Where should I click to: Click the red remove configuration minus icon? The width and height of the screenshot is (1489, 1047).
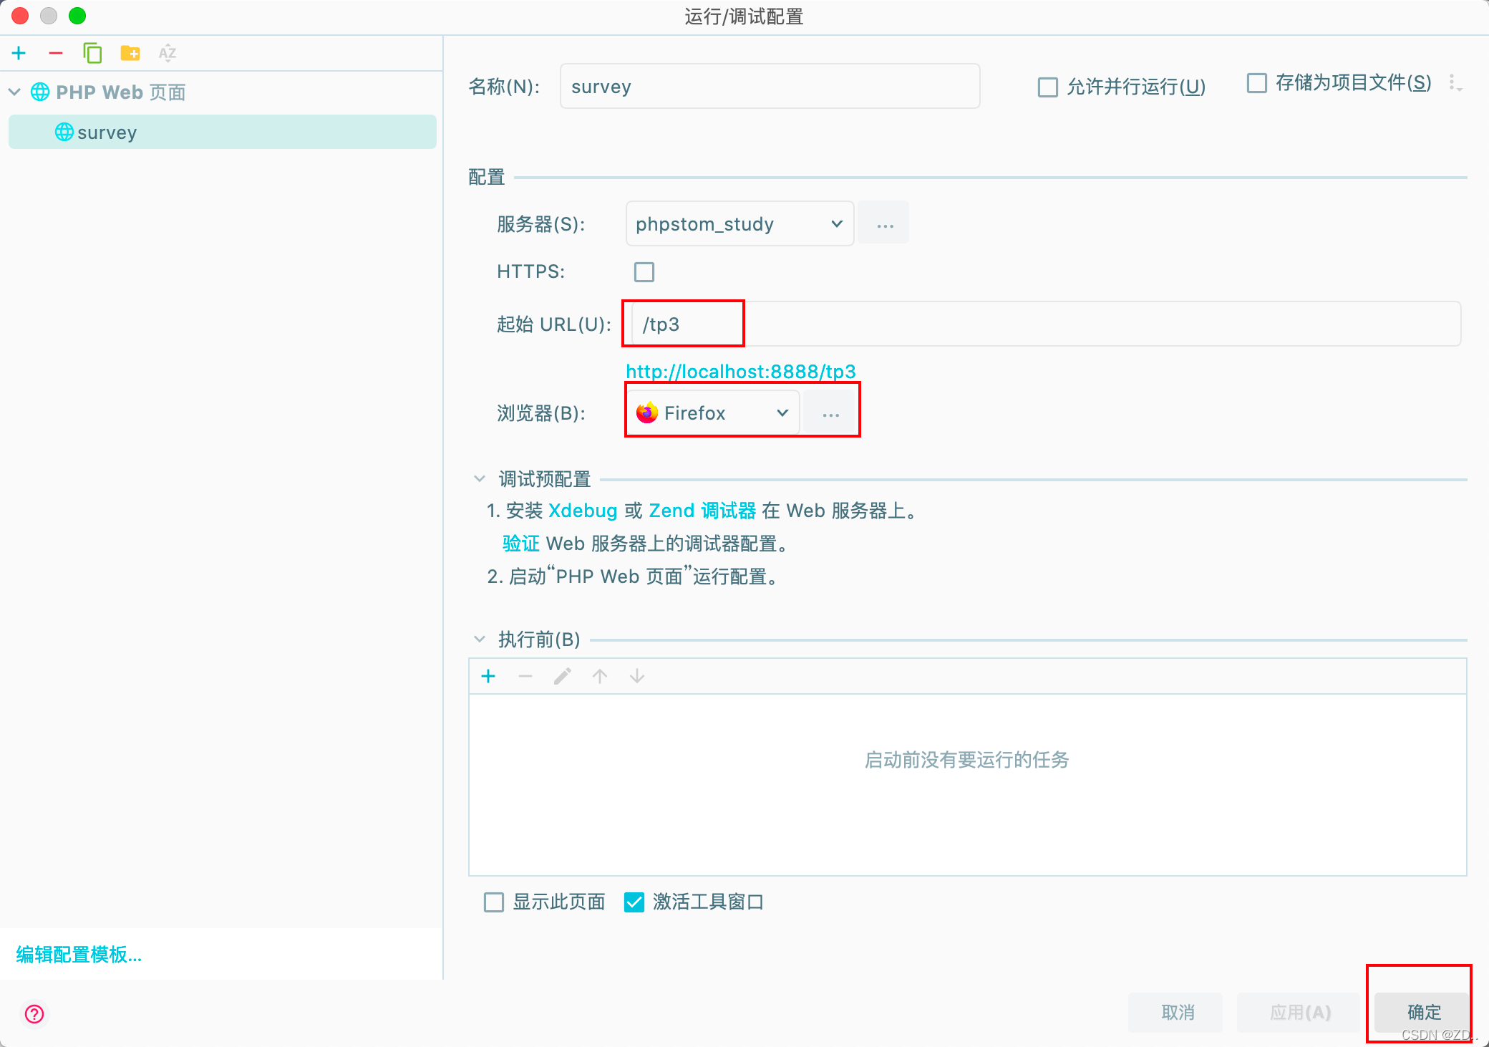(56, 53)
